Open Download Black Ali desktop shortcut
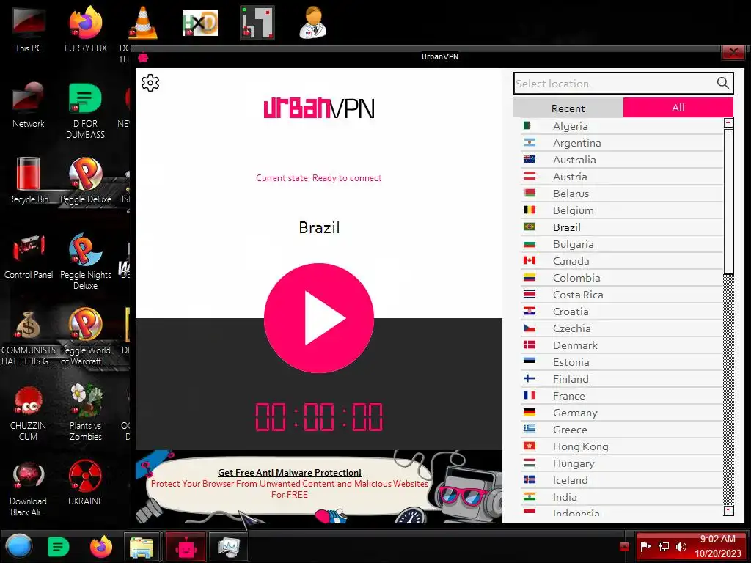Image resolution: width=751 pixels, height=563 pixels. click(29, 489)
